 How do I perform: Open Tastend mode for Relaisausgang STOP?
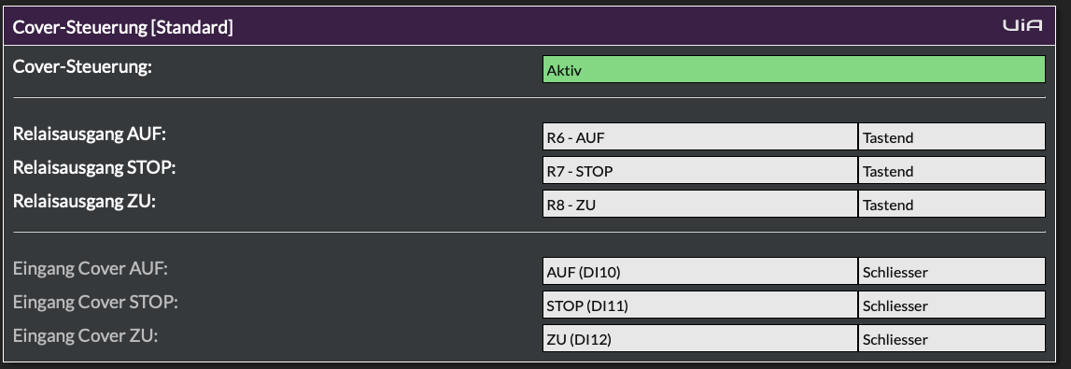click(x=951, y=170)
